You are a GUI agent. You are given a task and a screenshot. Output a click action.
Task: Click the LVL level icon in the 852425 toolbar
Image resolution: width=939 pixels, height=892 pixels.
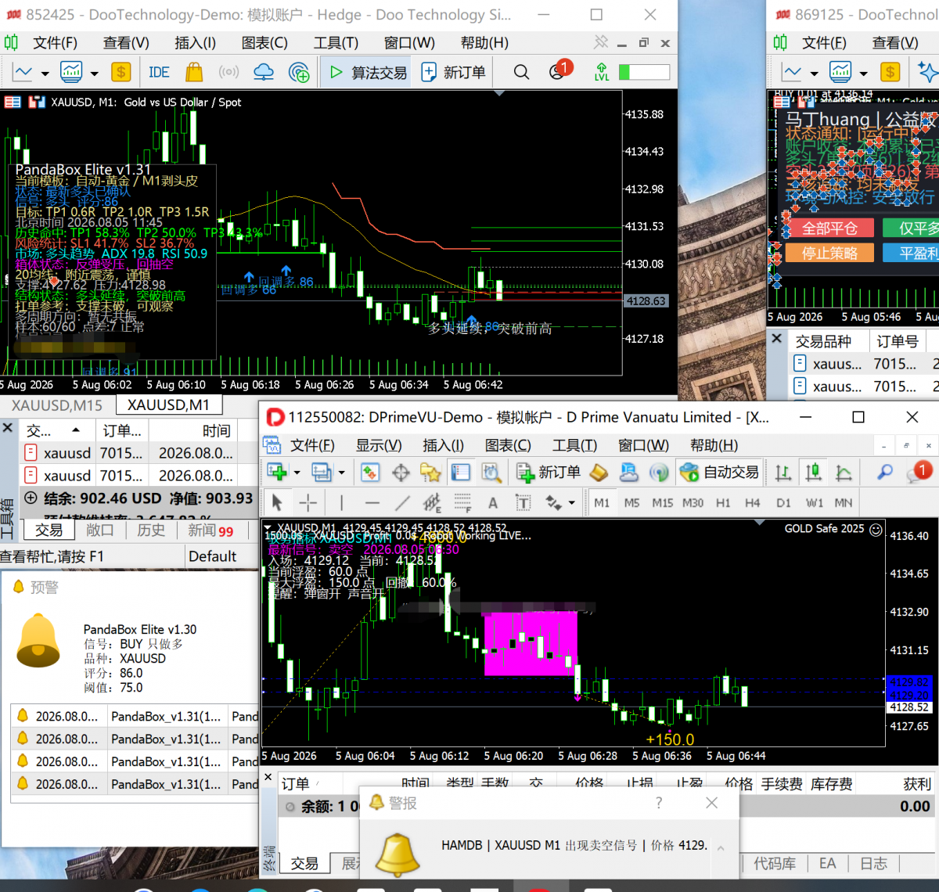point(602,72)
